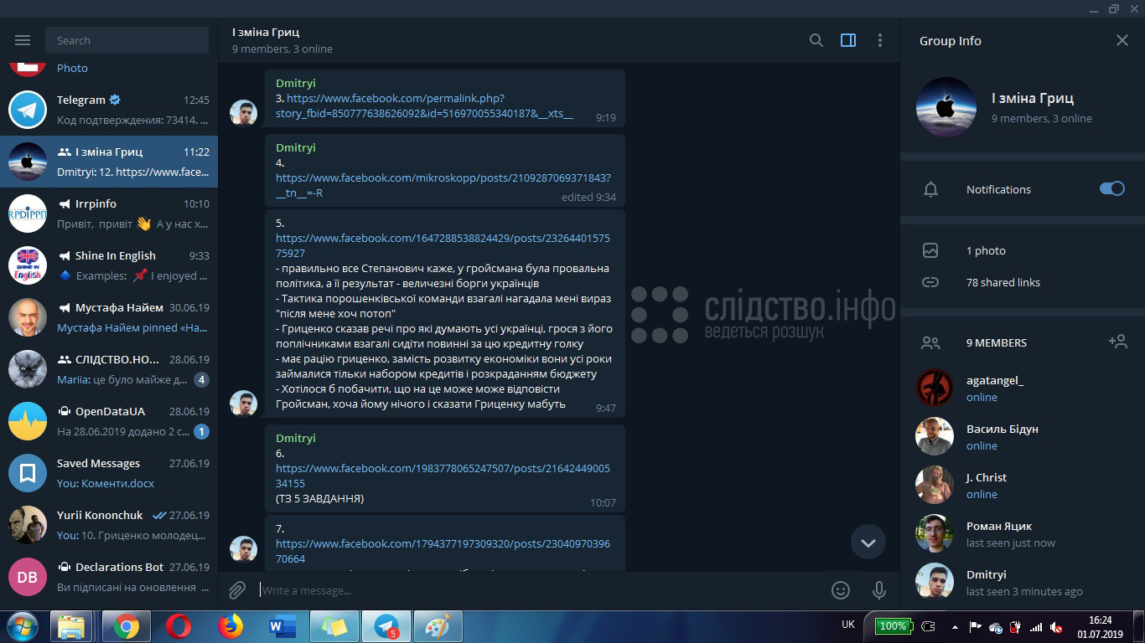This screenshot has height=643, width=1145.
Task: Show hidden system tray icons
Action: [955, 626]
